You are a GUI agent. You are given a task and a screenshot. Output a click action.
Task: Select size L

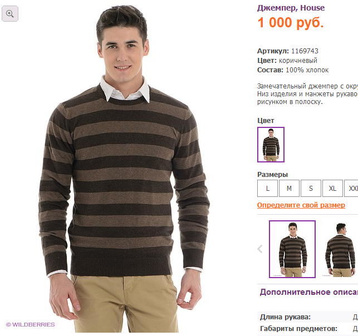(267, 188)
